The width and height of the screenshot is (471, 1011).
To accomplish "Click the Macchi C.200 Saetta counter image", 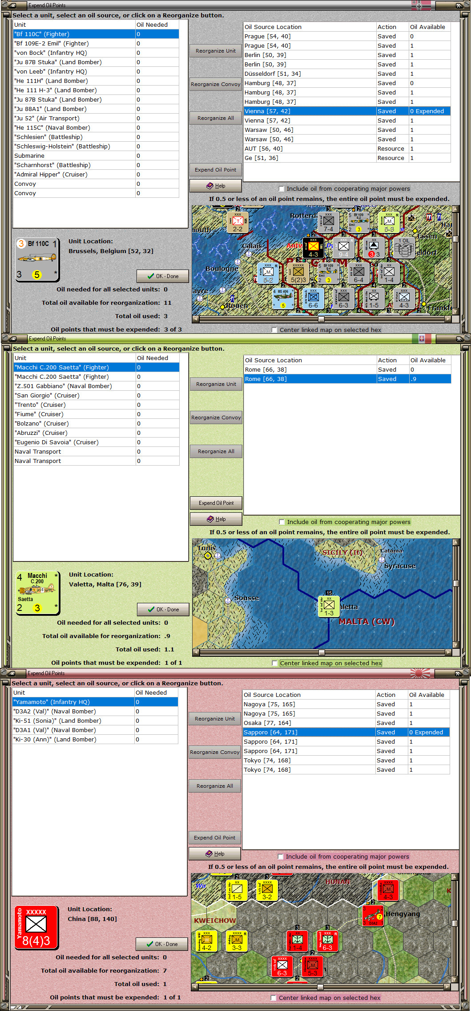I will coord(38,593).
